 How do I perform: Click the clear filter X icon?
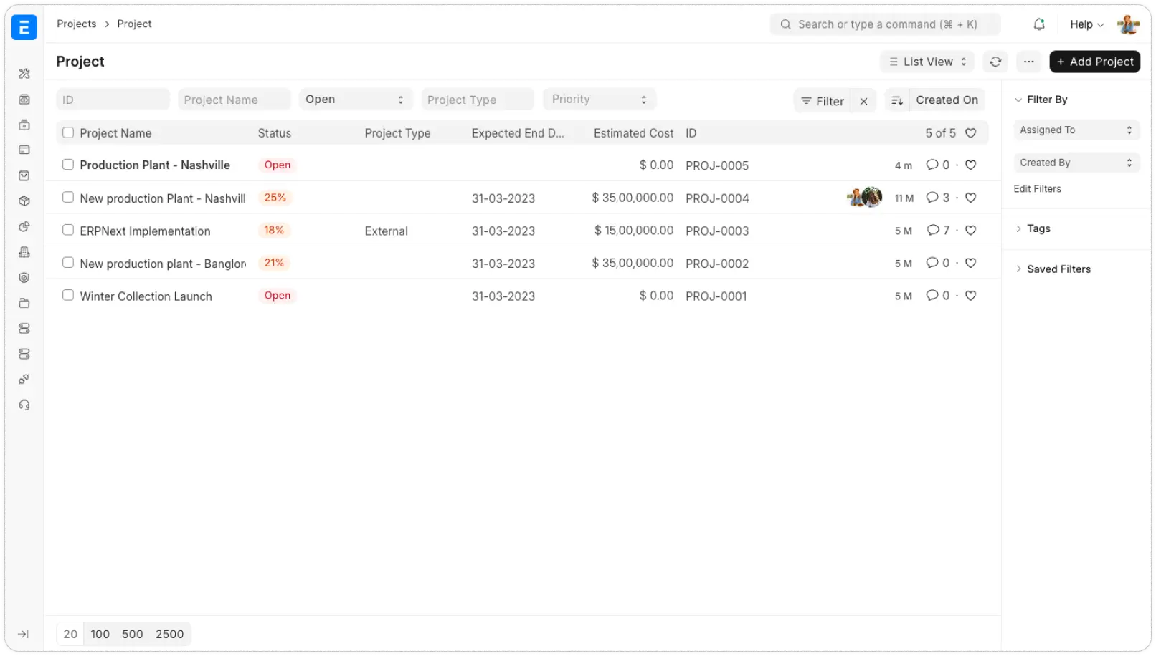click(x=864, y=100)
